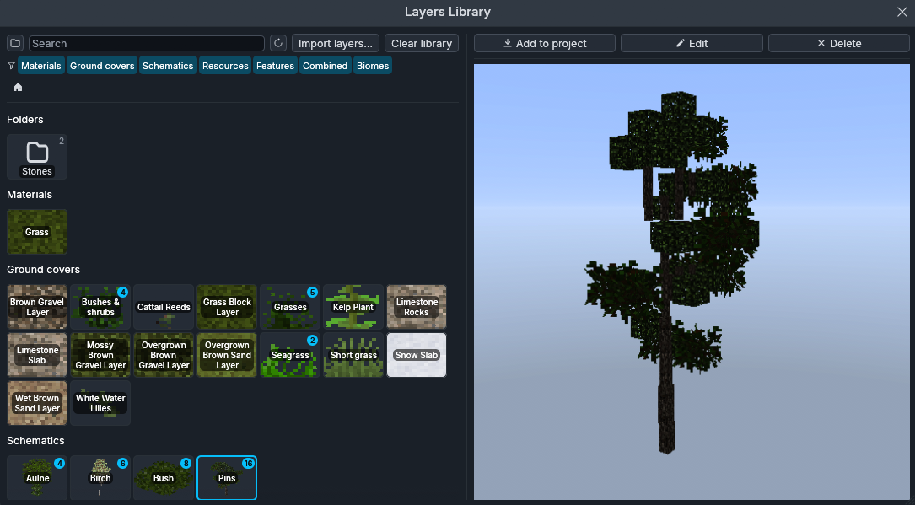Open the Stones folder
Viewport: 915px width, 505px height.
[x=37, y=157]
